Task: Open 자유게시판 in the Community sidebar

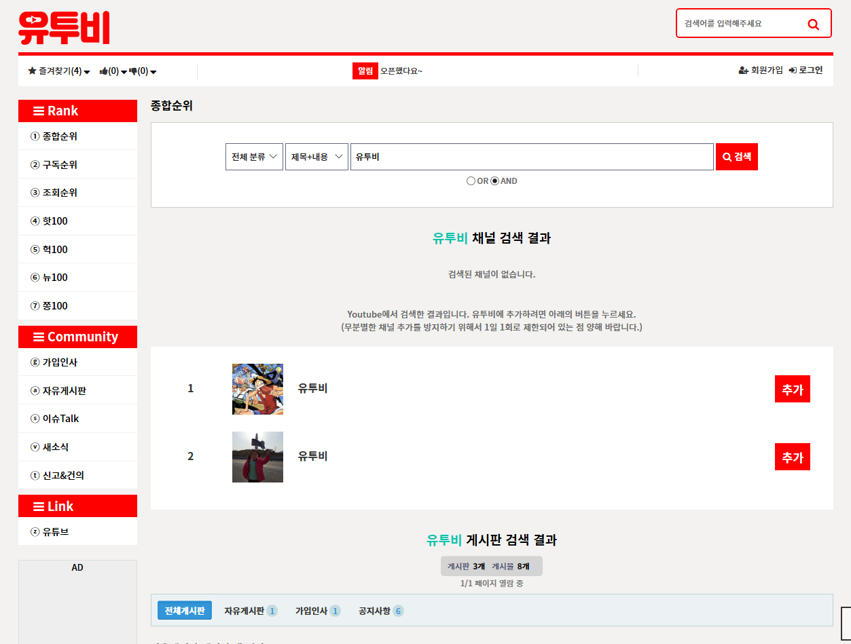Action: coord(77,391)
